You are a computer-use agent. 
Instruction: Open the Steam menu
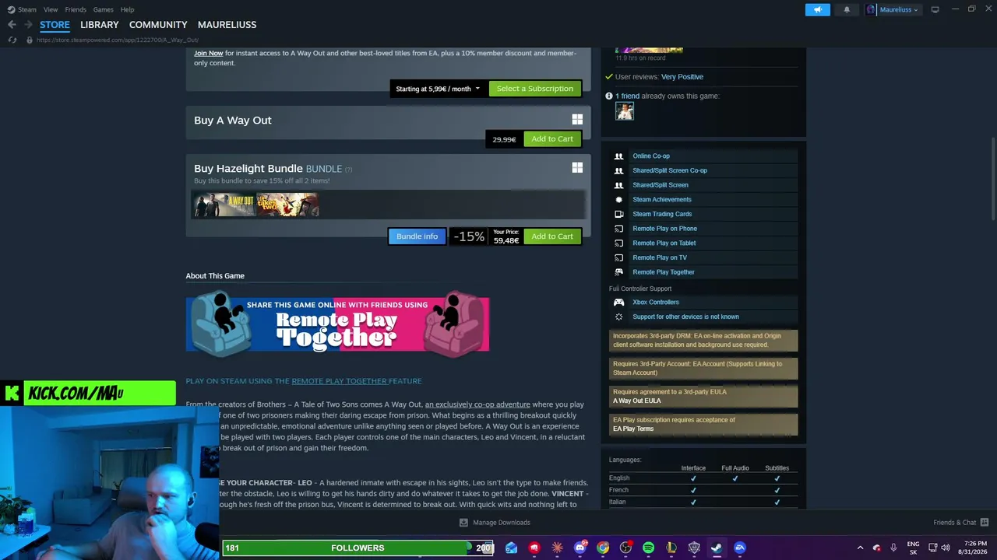click(x=27, y=9)
